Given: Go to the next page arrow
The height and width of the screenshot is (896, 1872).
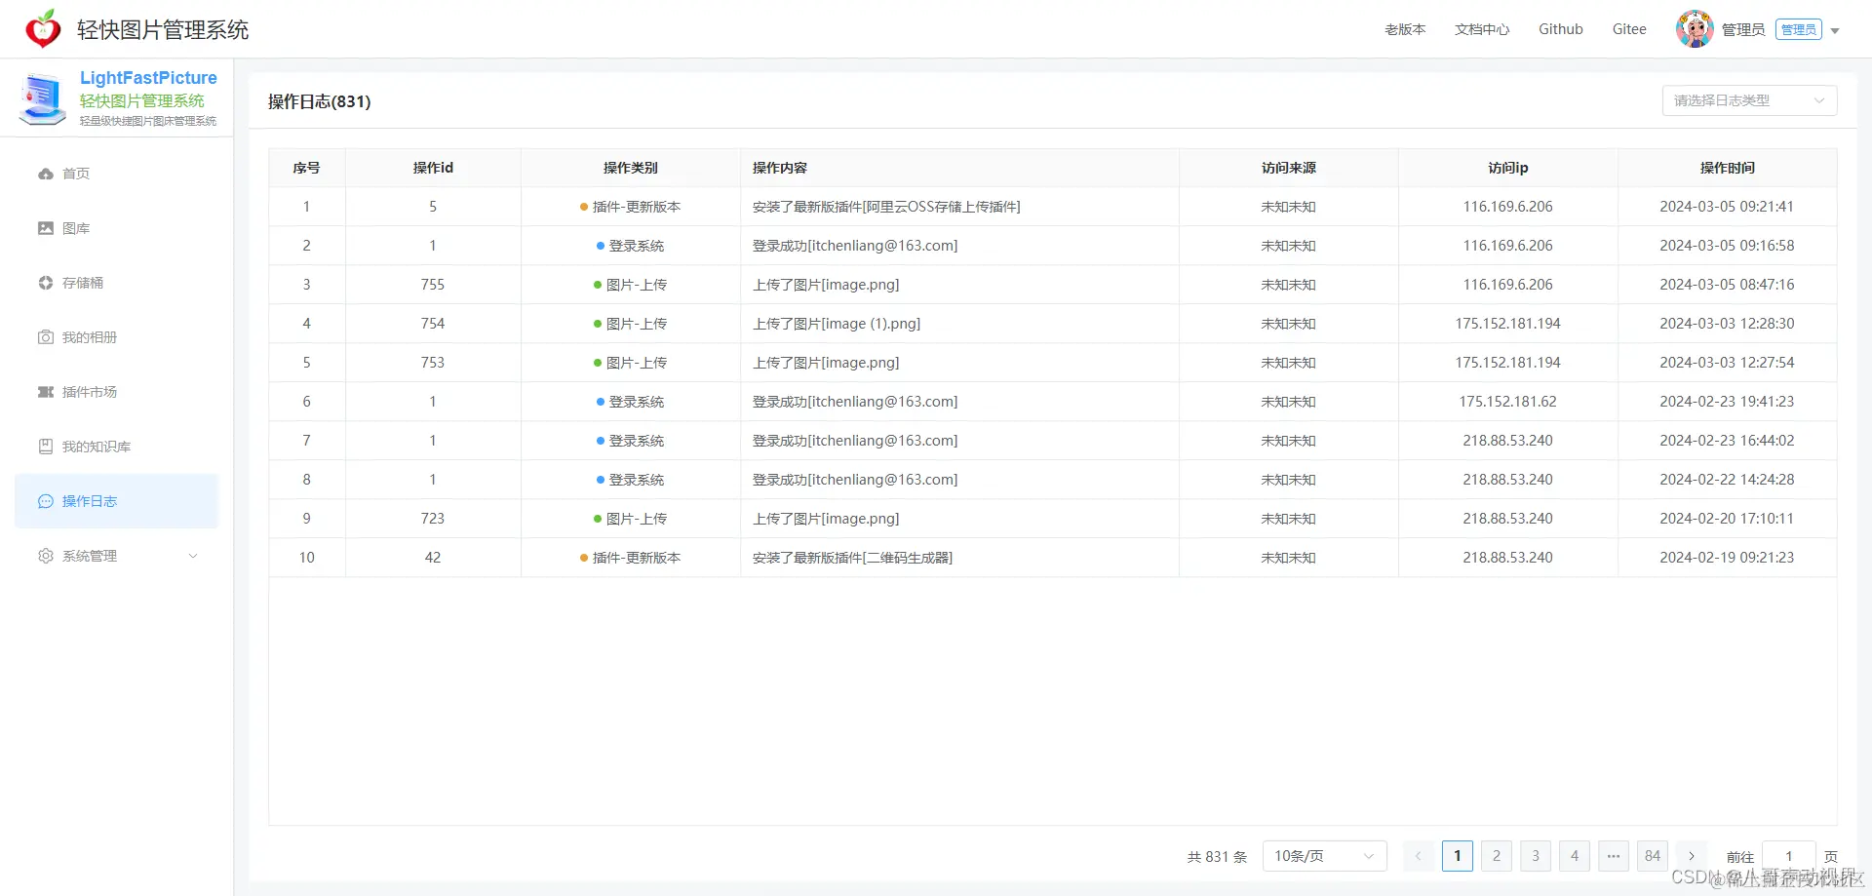Looking at the screenshot, I should 1692,856.
